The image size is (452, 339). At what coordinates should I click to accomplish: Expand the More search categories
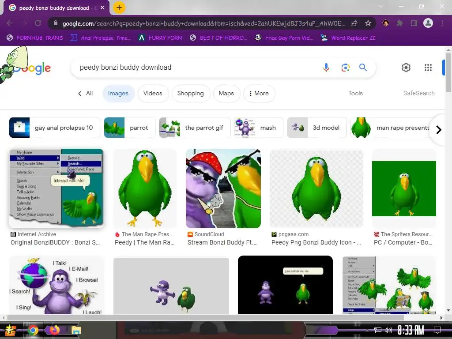[x=259, y=94]
